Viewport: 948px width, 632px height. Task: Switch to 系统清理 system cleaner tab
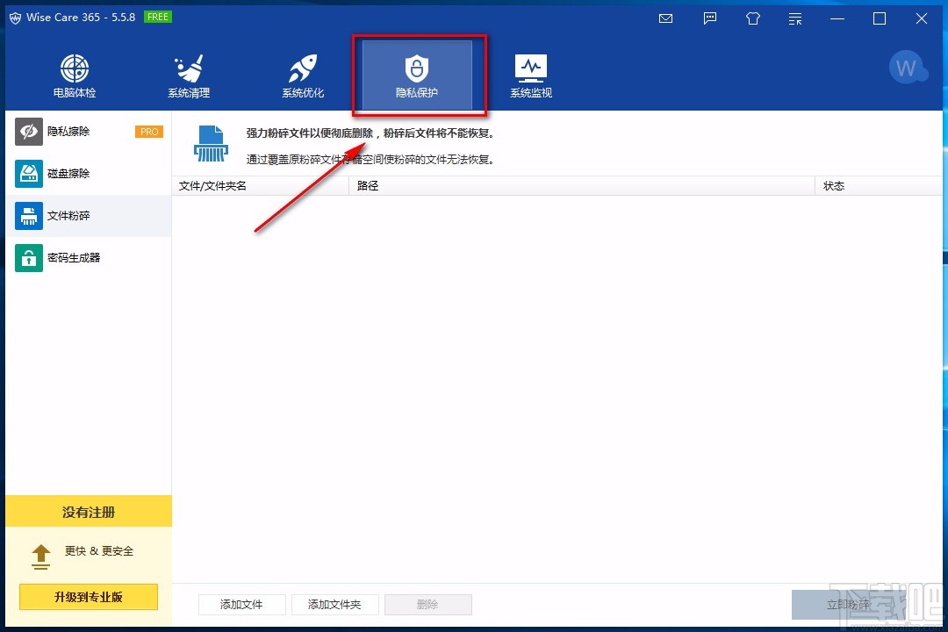tap(189, 75)
